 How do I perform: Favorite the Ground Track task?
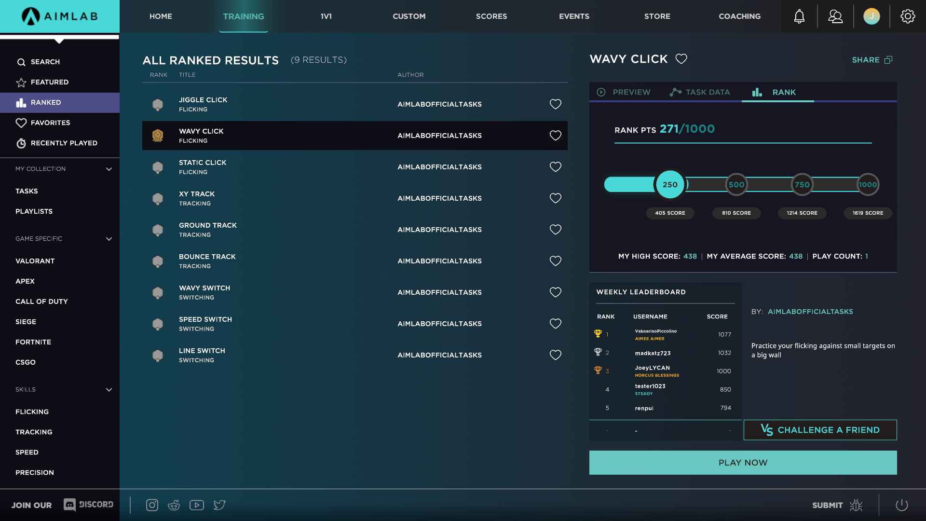click(556, 230)
